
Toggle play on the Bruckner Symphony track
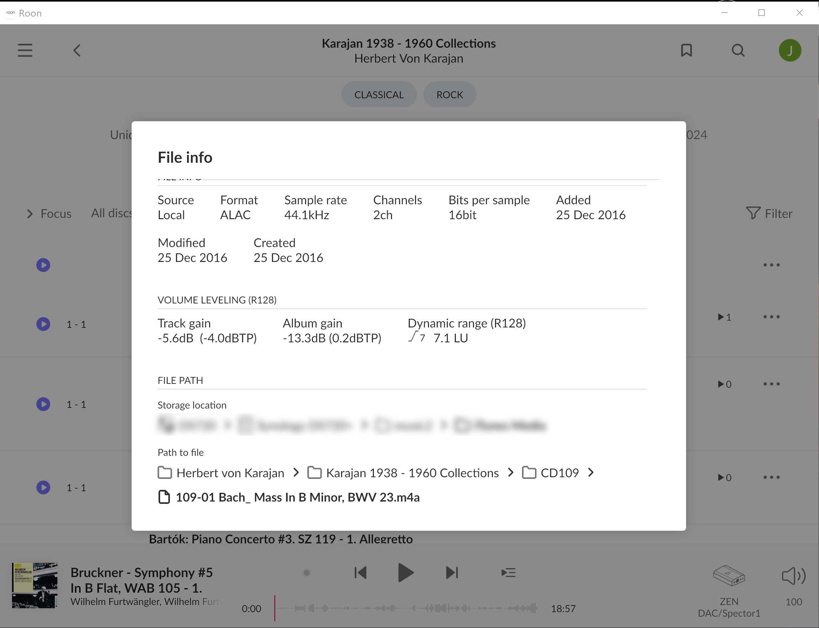(x=406, y=572)
